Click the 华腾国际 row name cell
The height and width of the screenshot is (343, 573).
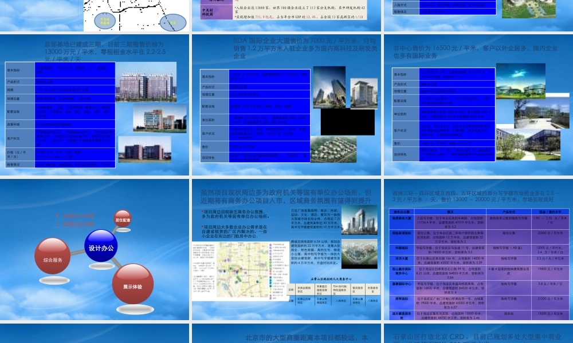tap(402, 250)
